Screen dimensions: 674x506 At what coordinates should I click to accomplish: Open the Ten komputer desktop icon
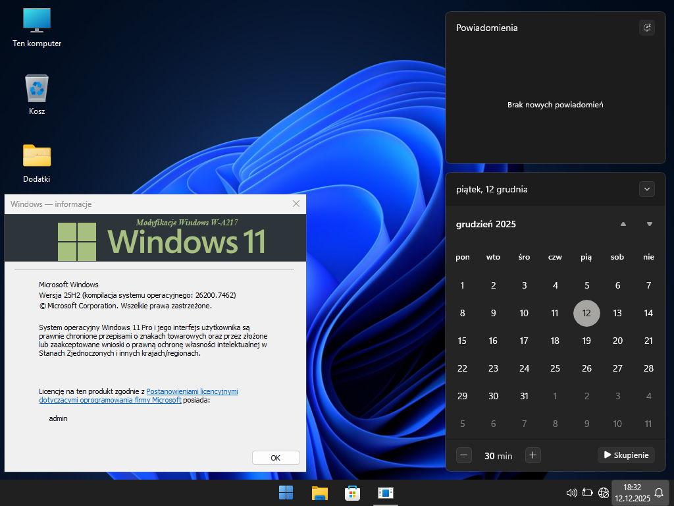[37, 26]
